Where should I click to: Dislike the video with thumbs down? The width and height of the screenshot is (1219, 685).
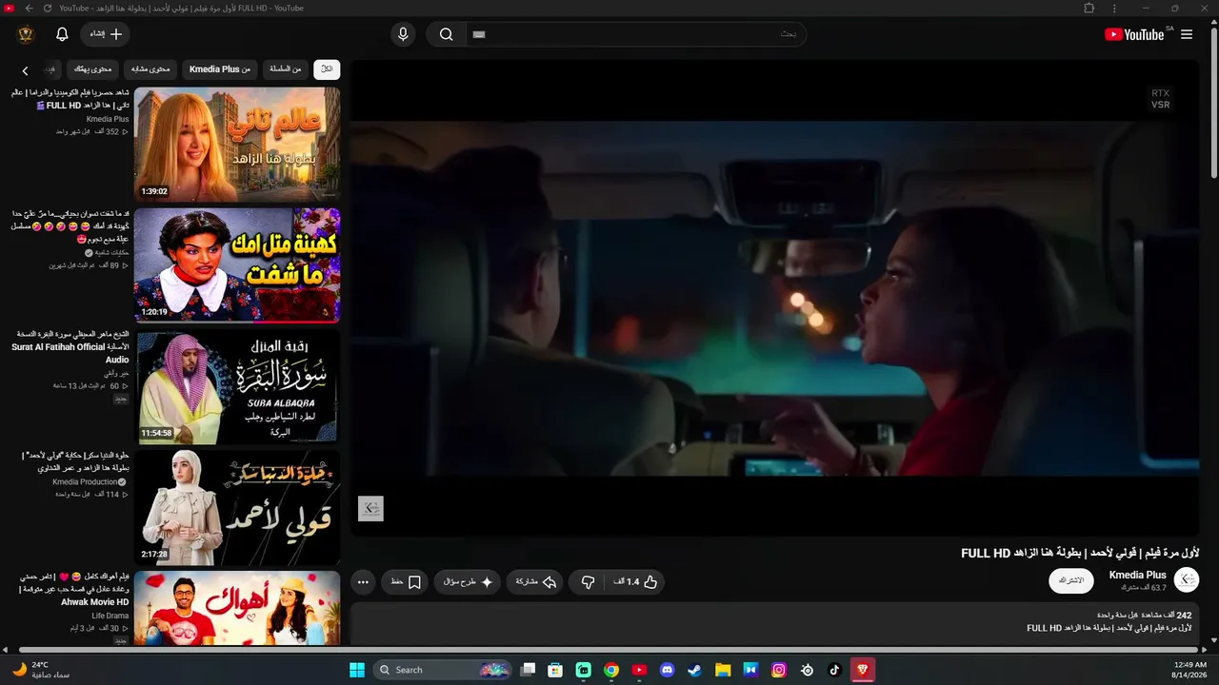589,581
